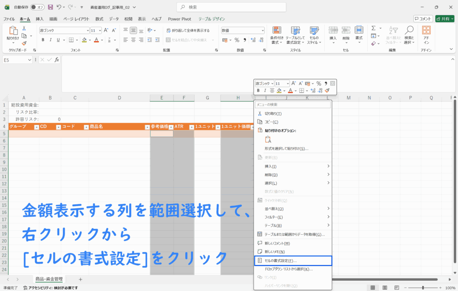The image size is (458, 291).
Task: Click the percent style button in ribbon
Action: (x=237, y=40)
